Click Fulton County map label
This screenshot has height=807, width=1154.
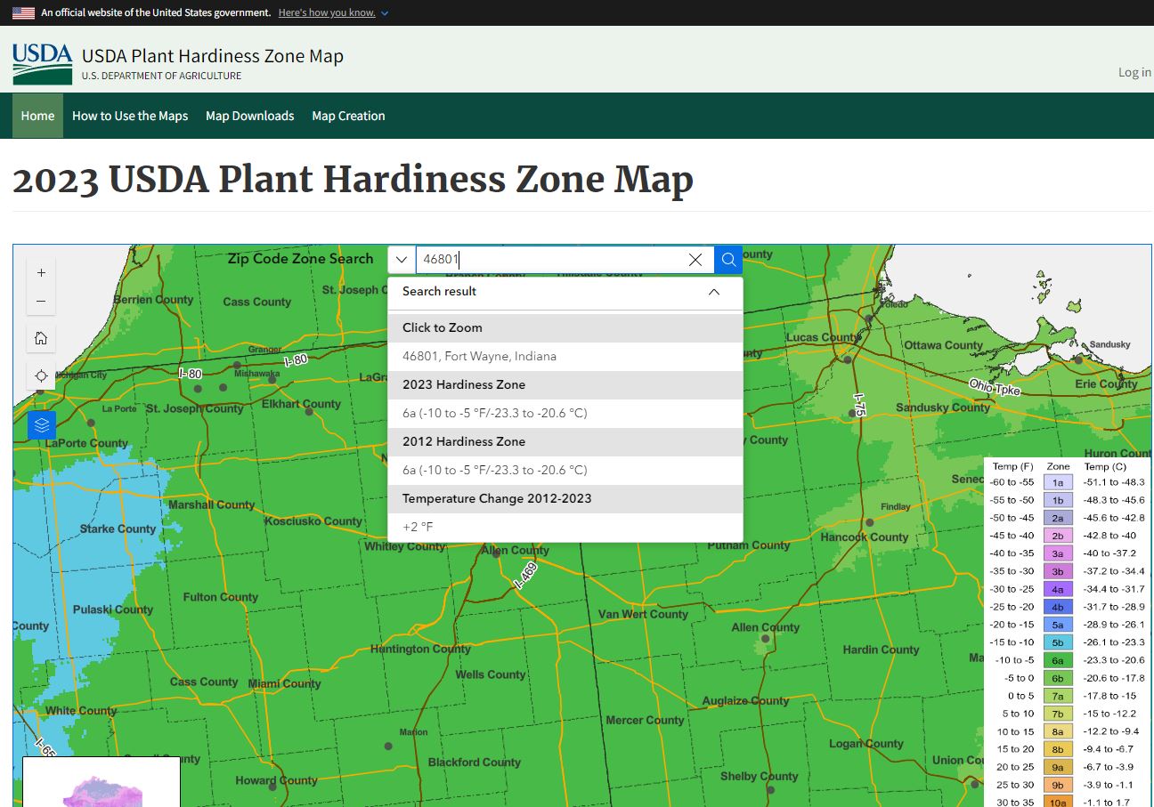pos(221,597)
